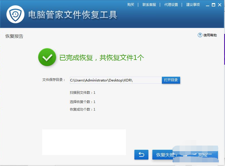
Task: Click the 已完成恢复 success message text
Action: pos(102,58)
